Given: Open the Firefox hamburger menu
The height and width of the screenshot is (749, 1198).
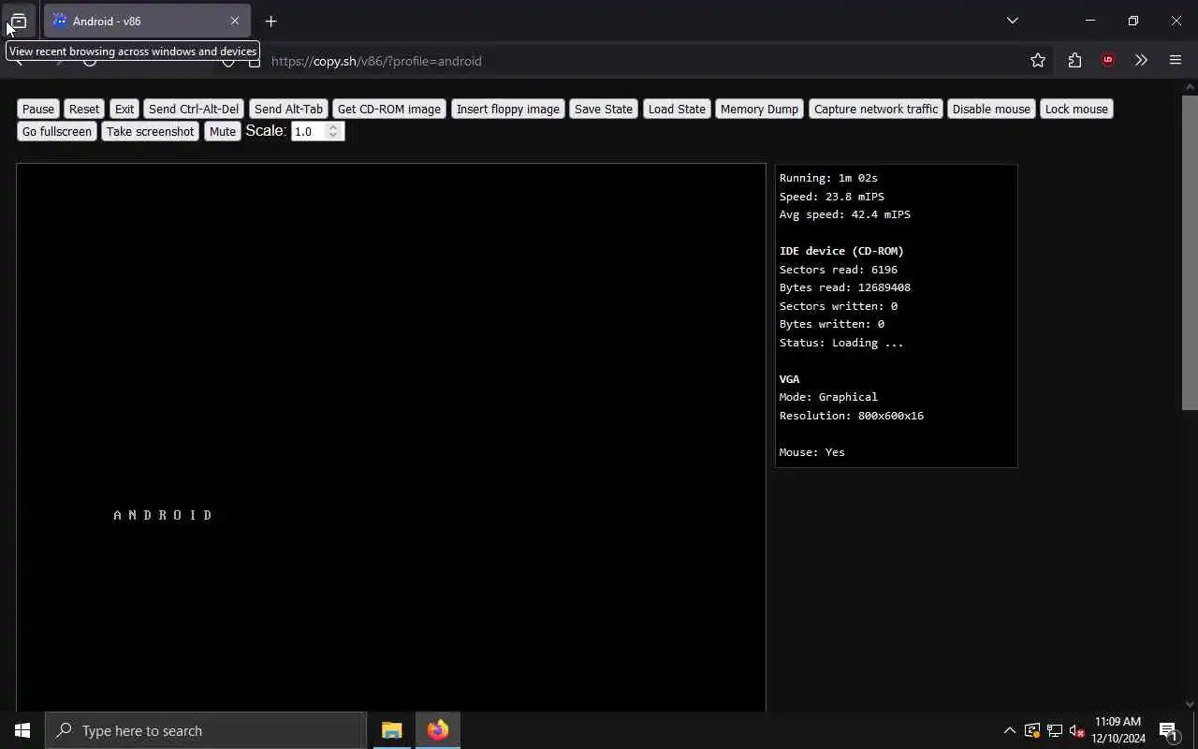Looking at the screenshot, I should 1176,60.
